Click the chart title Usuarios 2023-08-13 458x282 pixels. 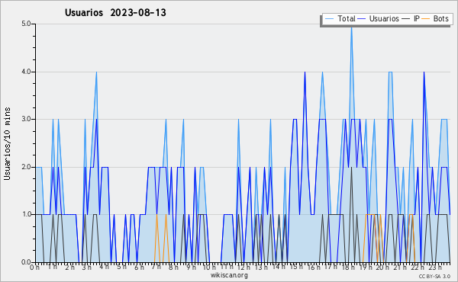point(115,12)
